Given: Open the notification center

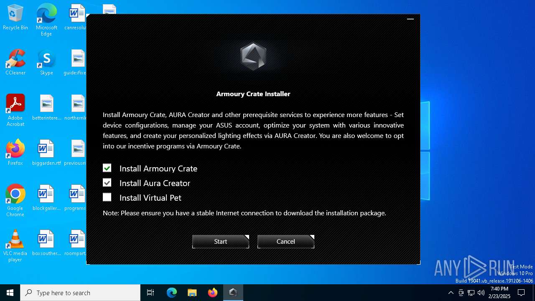Looking at the screenshot, I should (521, 293).
